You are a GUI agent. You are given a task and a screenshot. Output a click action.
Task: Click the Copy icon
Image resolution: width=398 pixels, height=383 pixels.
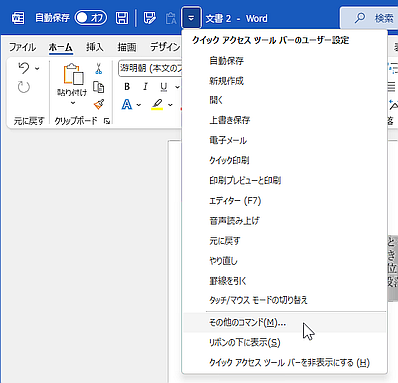tap(99, 87)
